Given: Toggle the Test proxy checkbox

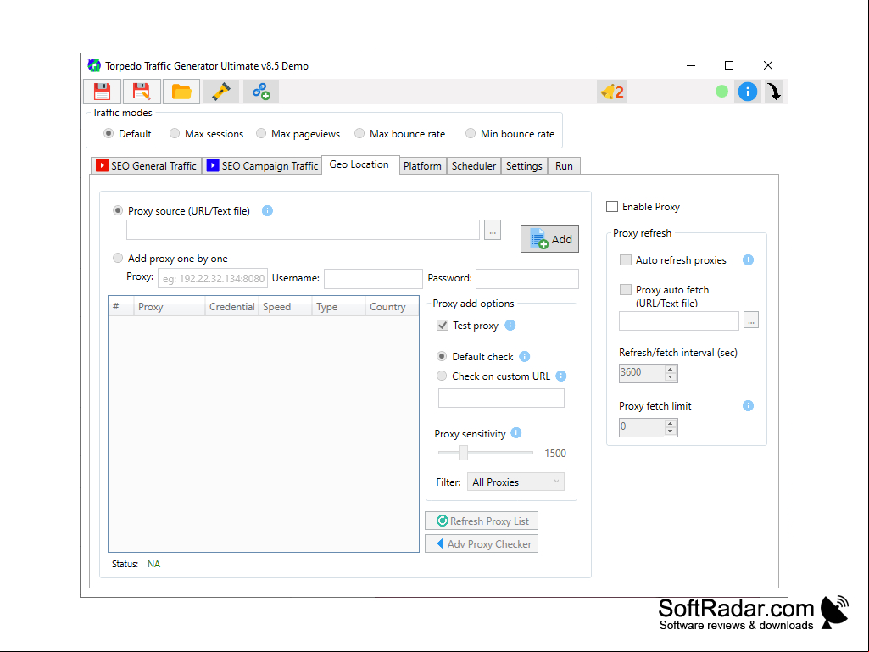Looking at the screenshot, I should point(443,326).
